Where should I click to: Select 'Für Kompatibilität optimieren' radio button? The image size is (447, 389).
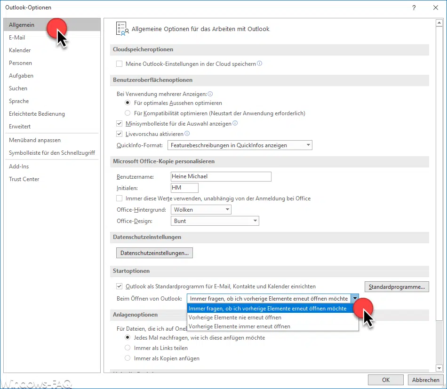[x=128, y=113]
